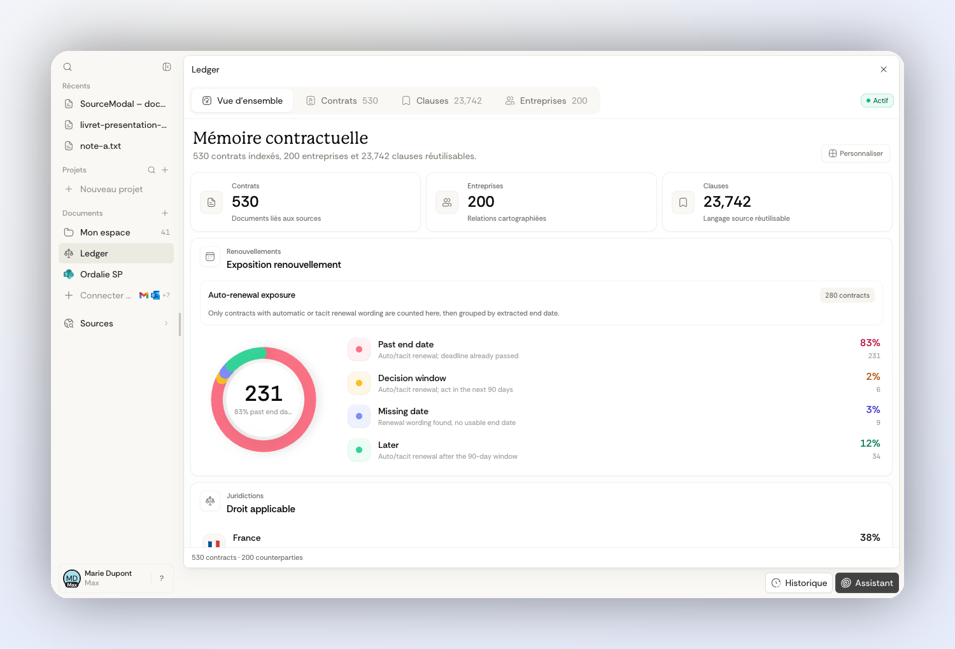The image size is (955, 649).
Task: Click the sidebar search magnifier icon
Action: (x=67, y=67)
